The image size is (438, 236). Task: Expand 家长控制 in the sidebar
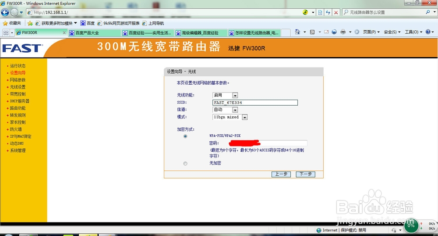18,122
